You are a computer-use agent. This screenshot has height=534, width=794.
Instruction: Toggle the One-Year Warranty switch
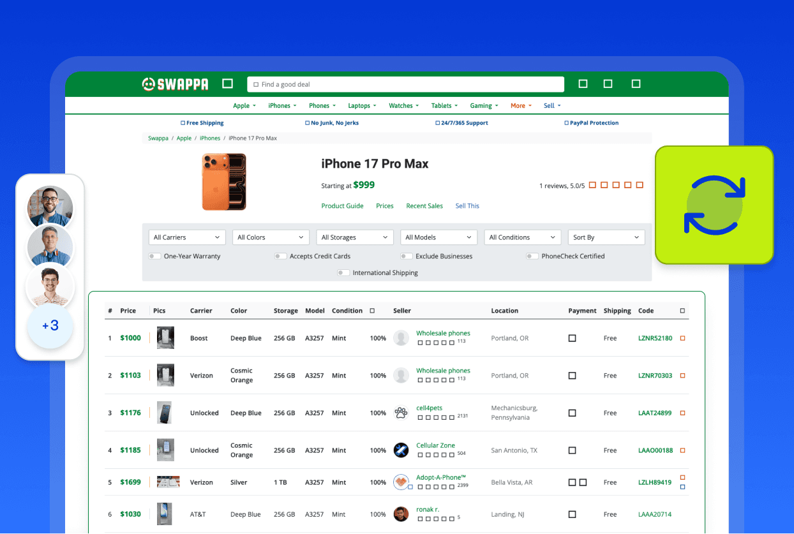click(x=154, y=256)
